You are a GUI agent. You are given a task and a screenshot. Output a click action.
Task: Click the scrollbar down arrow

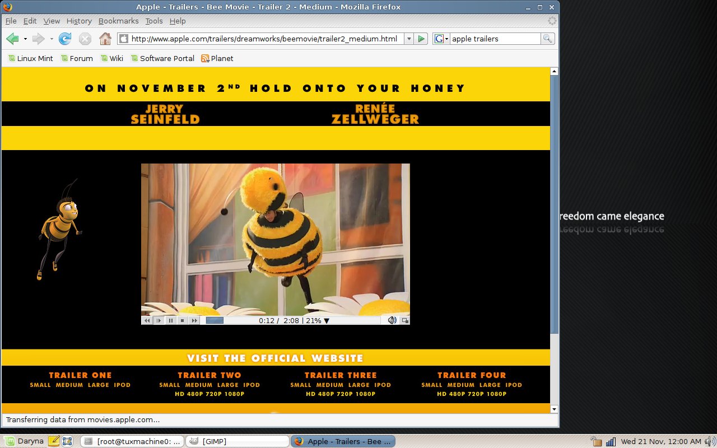pos(555,409)
